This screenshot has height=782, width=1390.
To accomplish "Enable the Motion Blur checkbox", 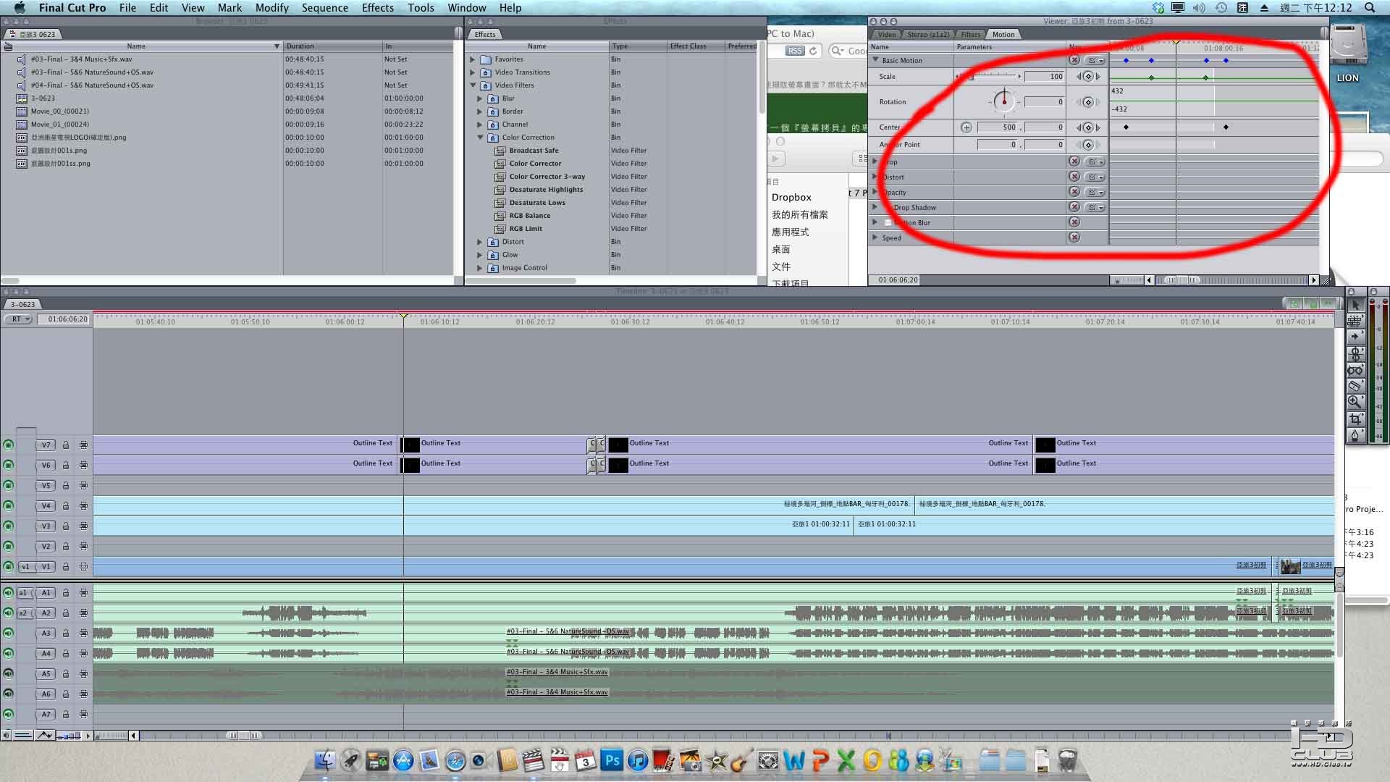I will pyautogui.click(x=888, y=222).
